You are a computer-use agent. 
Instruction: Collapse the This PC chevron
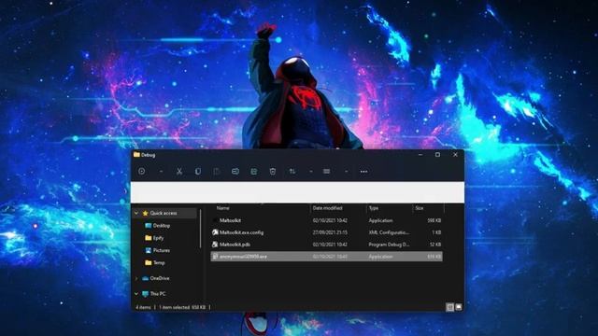coord(136,294)
